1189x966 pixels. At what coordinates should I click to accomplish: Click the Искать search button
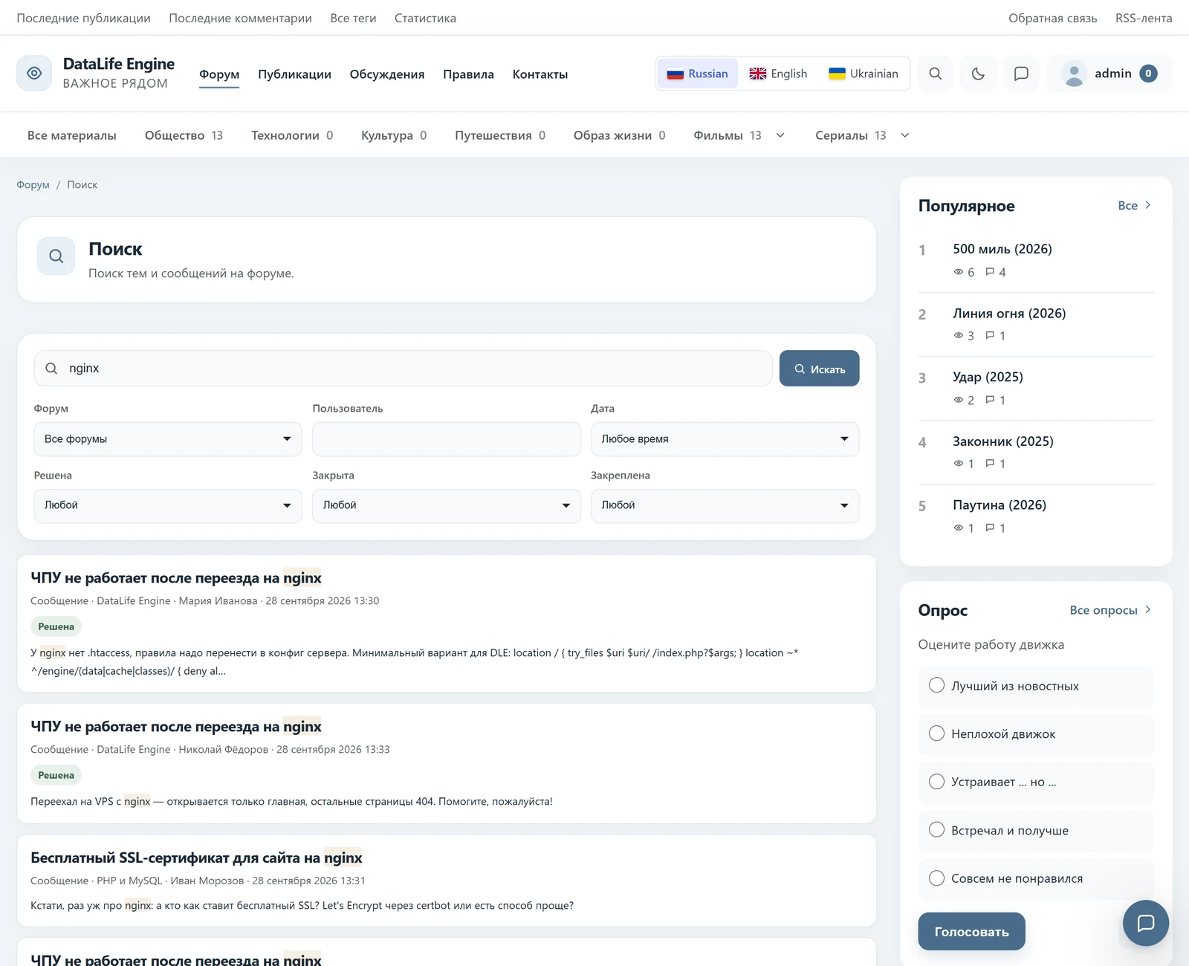point(819,369)
